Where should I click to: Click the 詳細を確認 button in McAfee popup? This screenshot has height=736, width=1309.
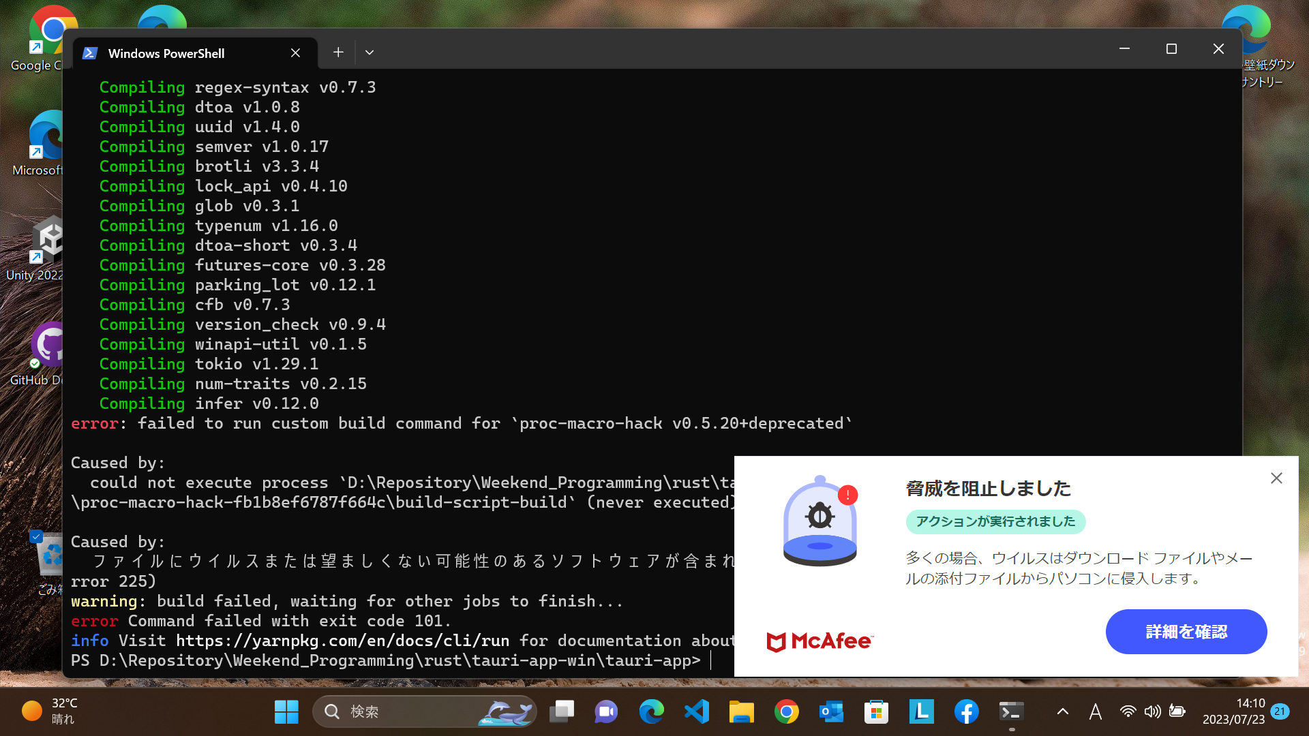coord(1186,632)
